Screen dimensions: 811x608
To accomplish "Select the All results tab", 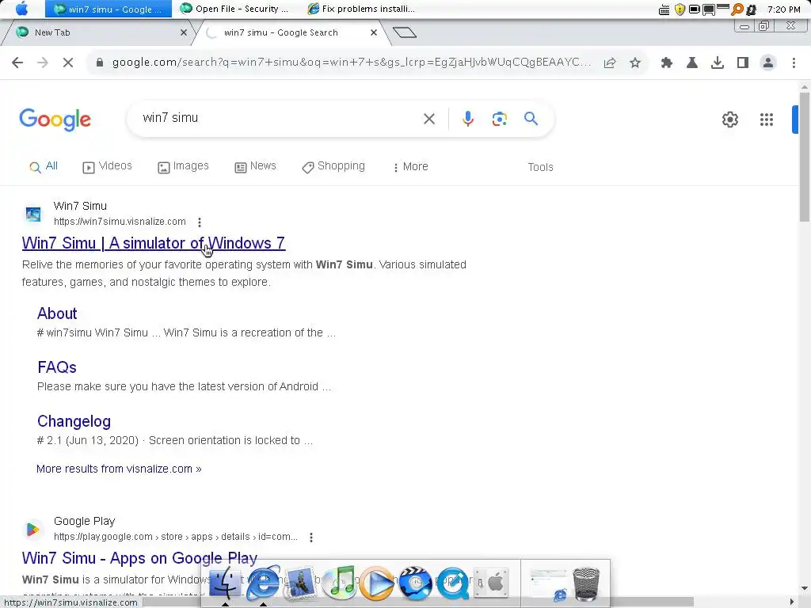I will (x=44, y=166).
